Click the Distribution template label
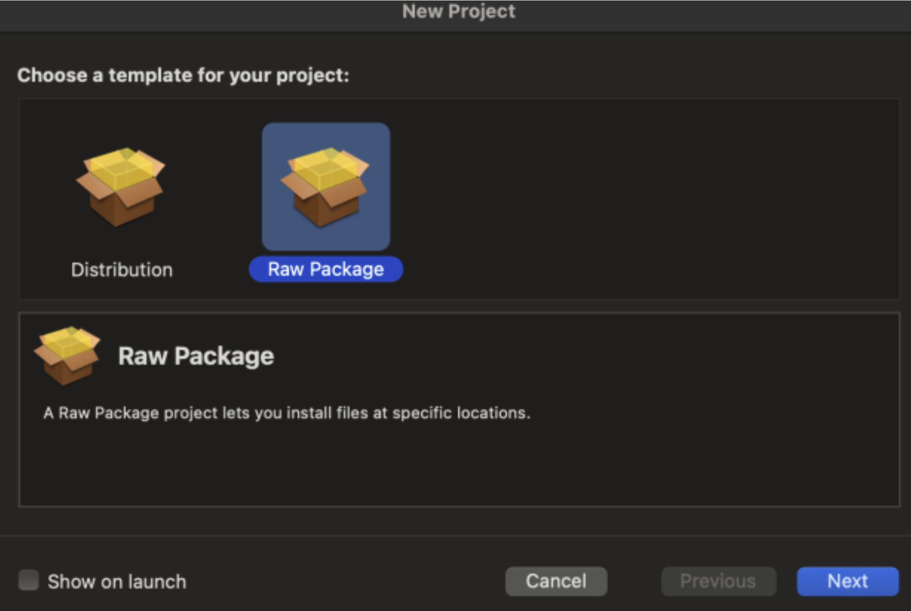The width and height of the screenshot is (911, 611). [122, 270]
